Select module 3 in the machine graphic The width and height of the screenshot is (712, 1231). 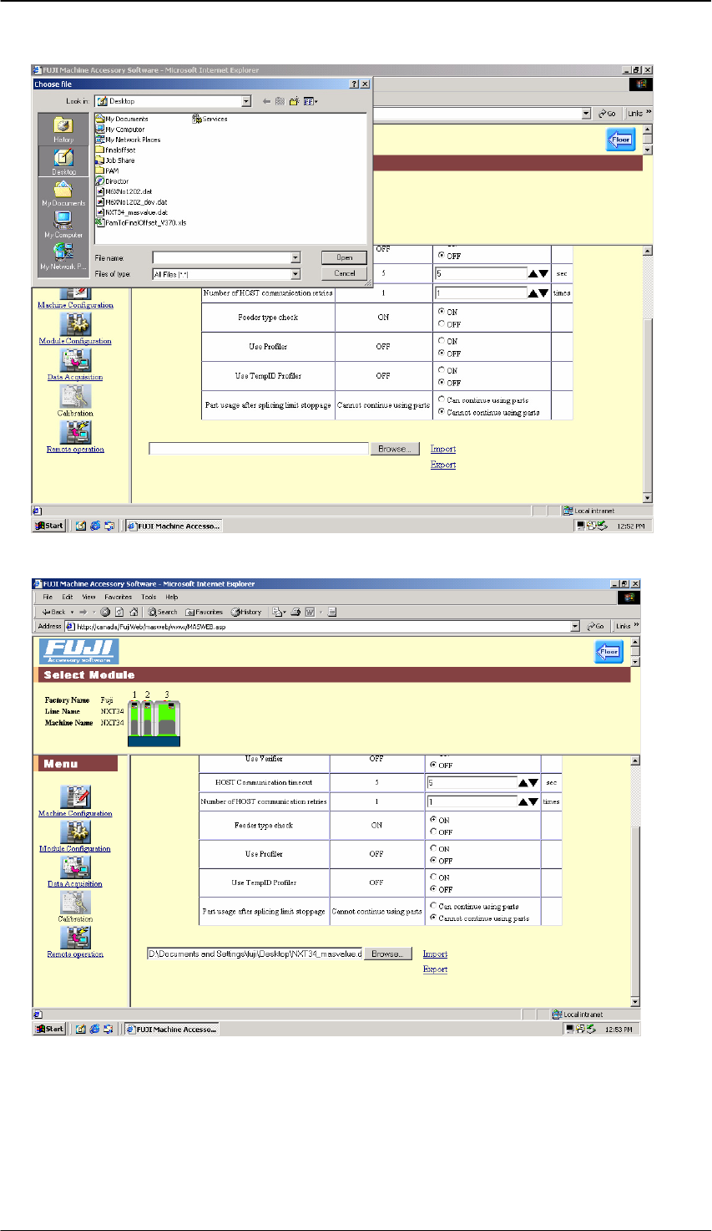tap(168, 719)
